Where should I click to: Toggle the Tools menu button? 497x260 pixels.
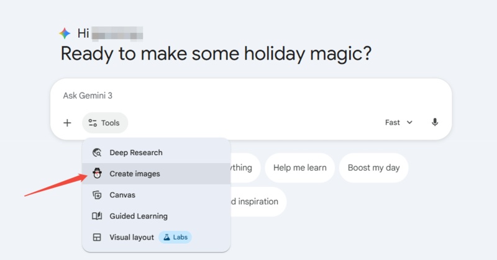(x=105, y=123)
